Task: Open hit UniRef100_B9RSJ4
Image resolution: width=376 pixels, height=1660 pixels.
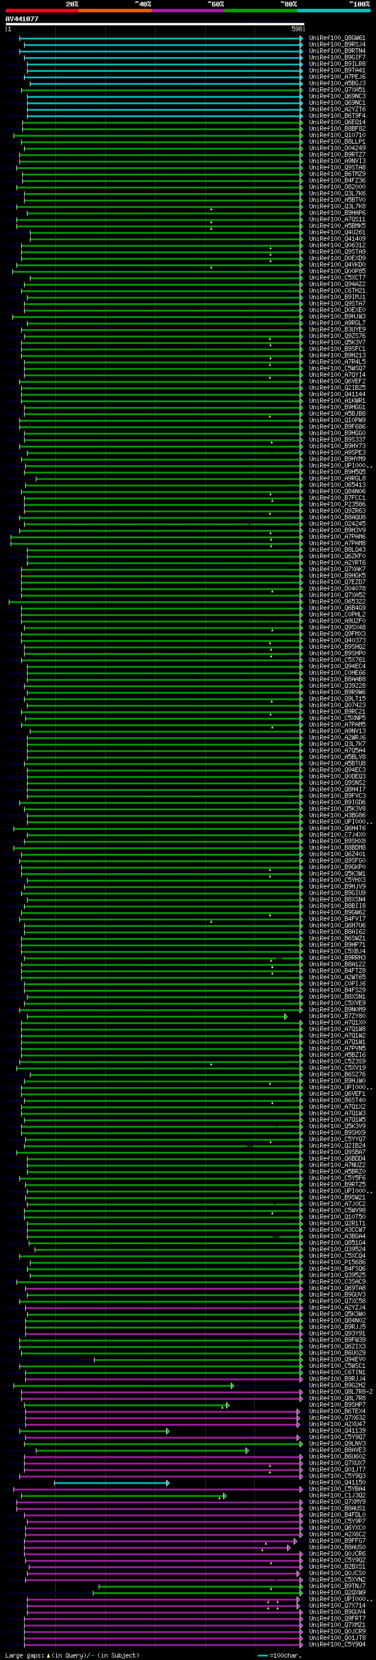Action: click(337, 45)
